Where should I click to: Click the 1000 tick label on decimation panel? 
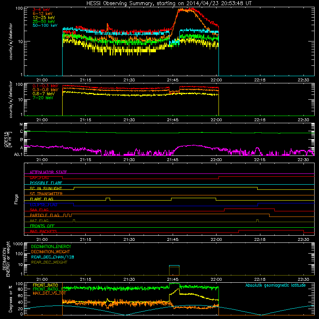click(18, 244)
